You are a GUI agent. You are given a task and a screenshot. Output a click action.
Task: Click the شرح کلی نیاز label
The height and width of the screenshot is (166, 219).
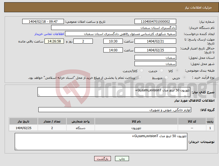(203, 92)
